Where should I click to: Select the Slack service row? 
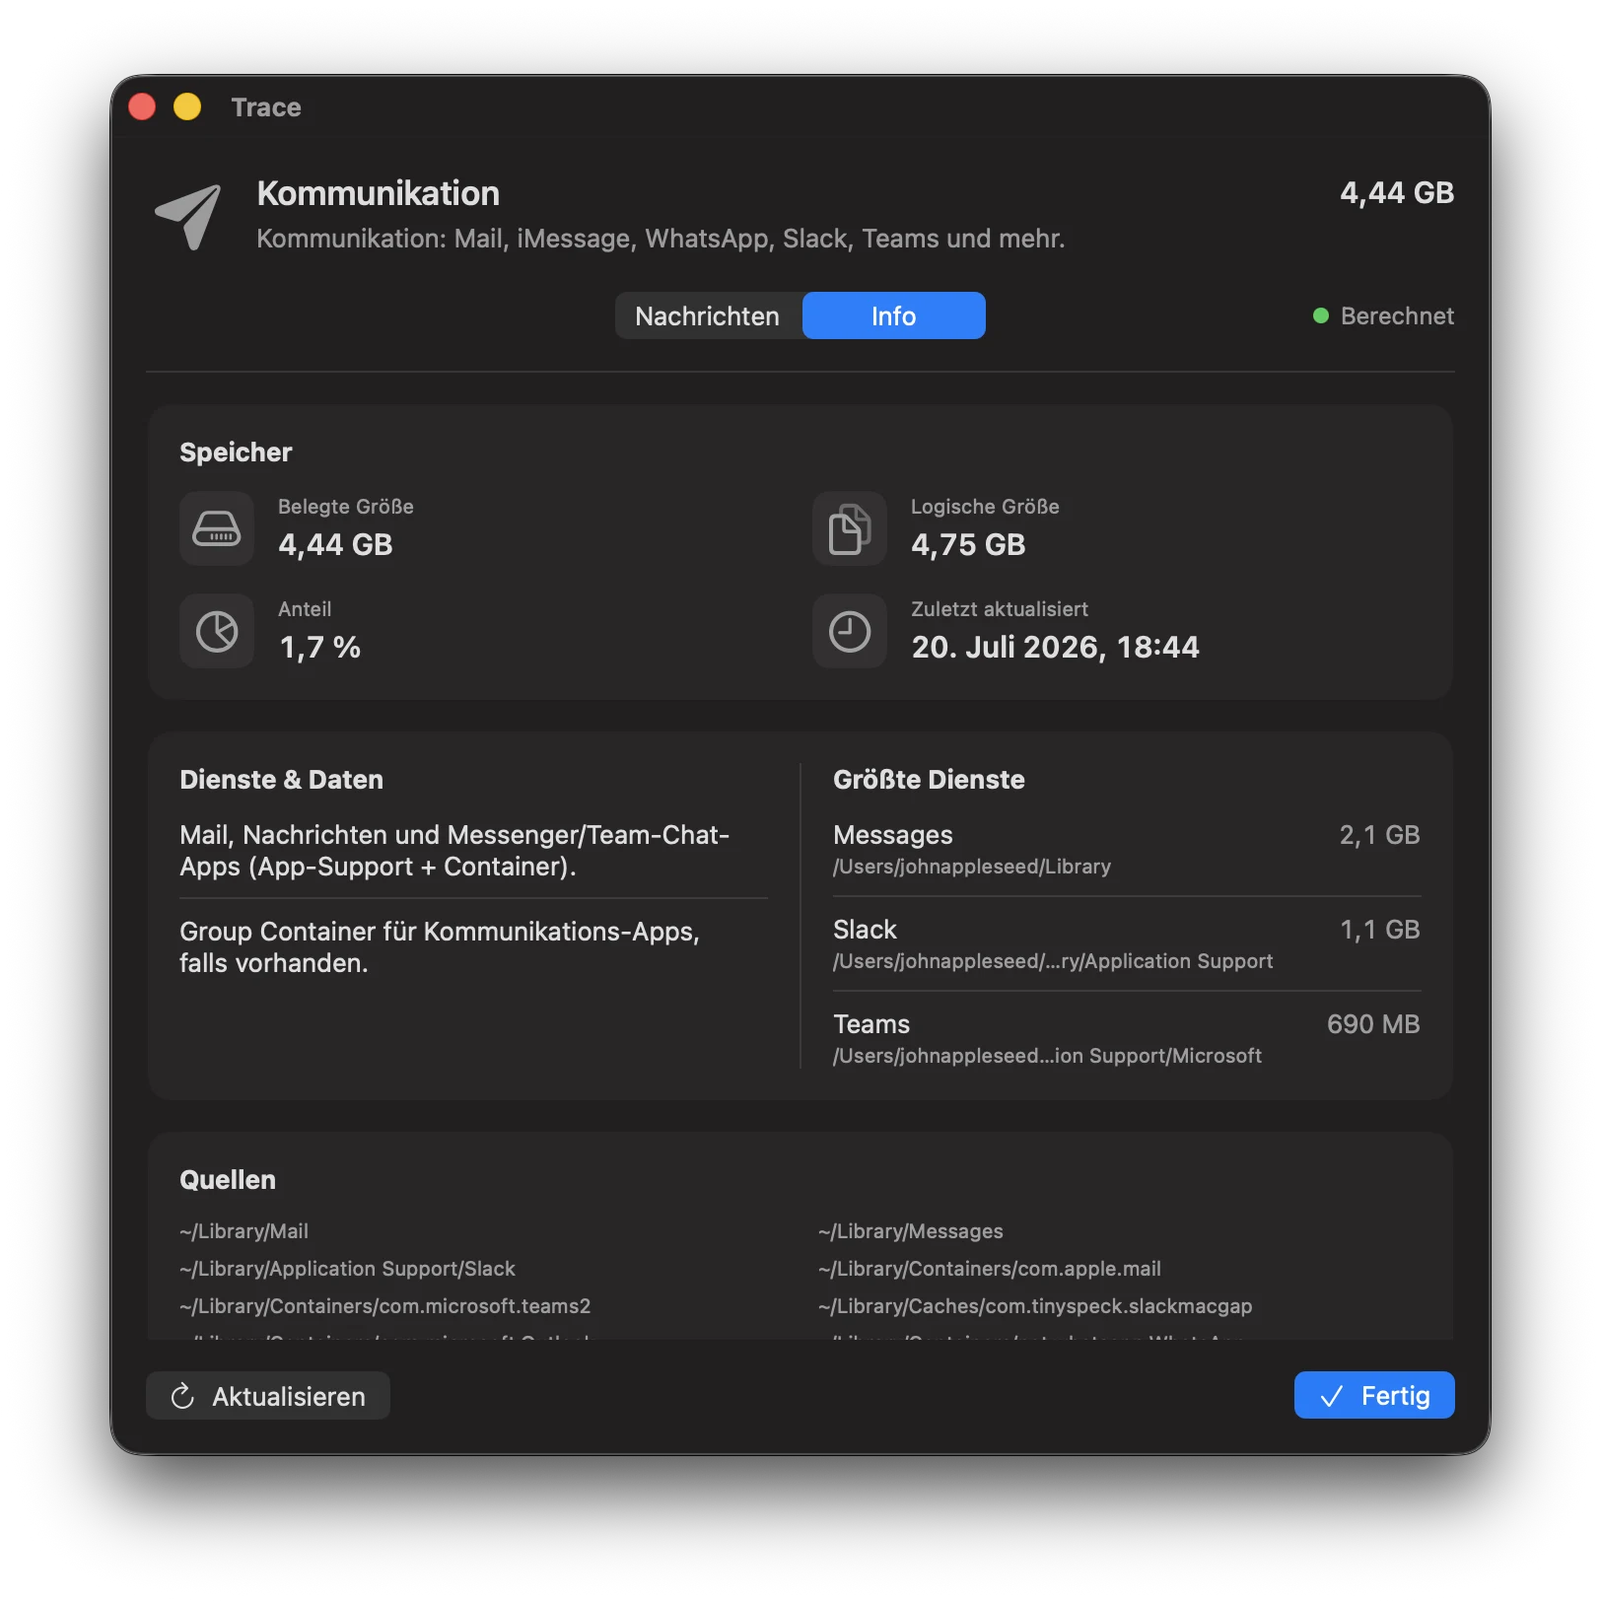pyautogui.click(x=1127, y=944)
